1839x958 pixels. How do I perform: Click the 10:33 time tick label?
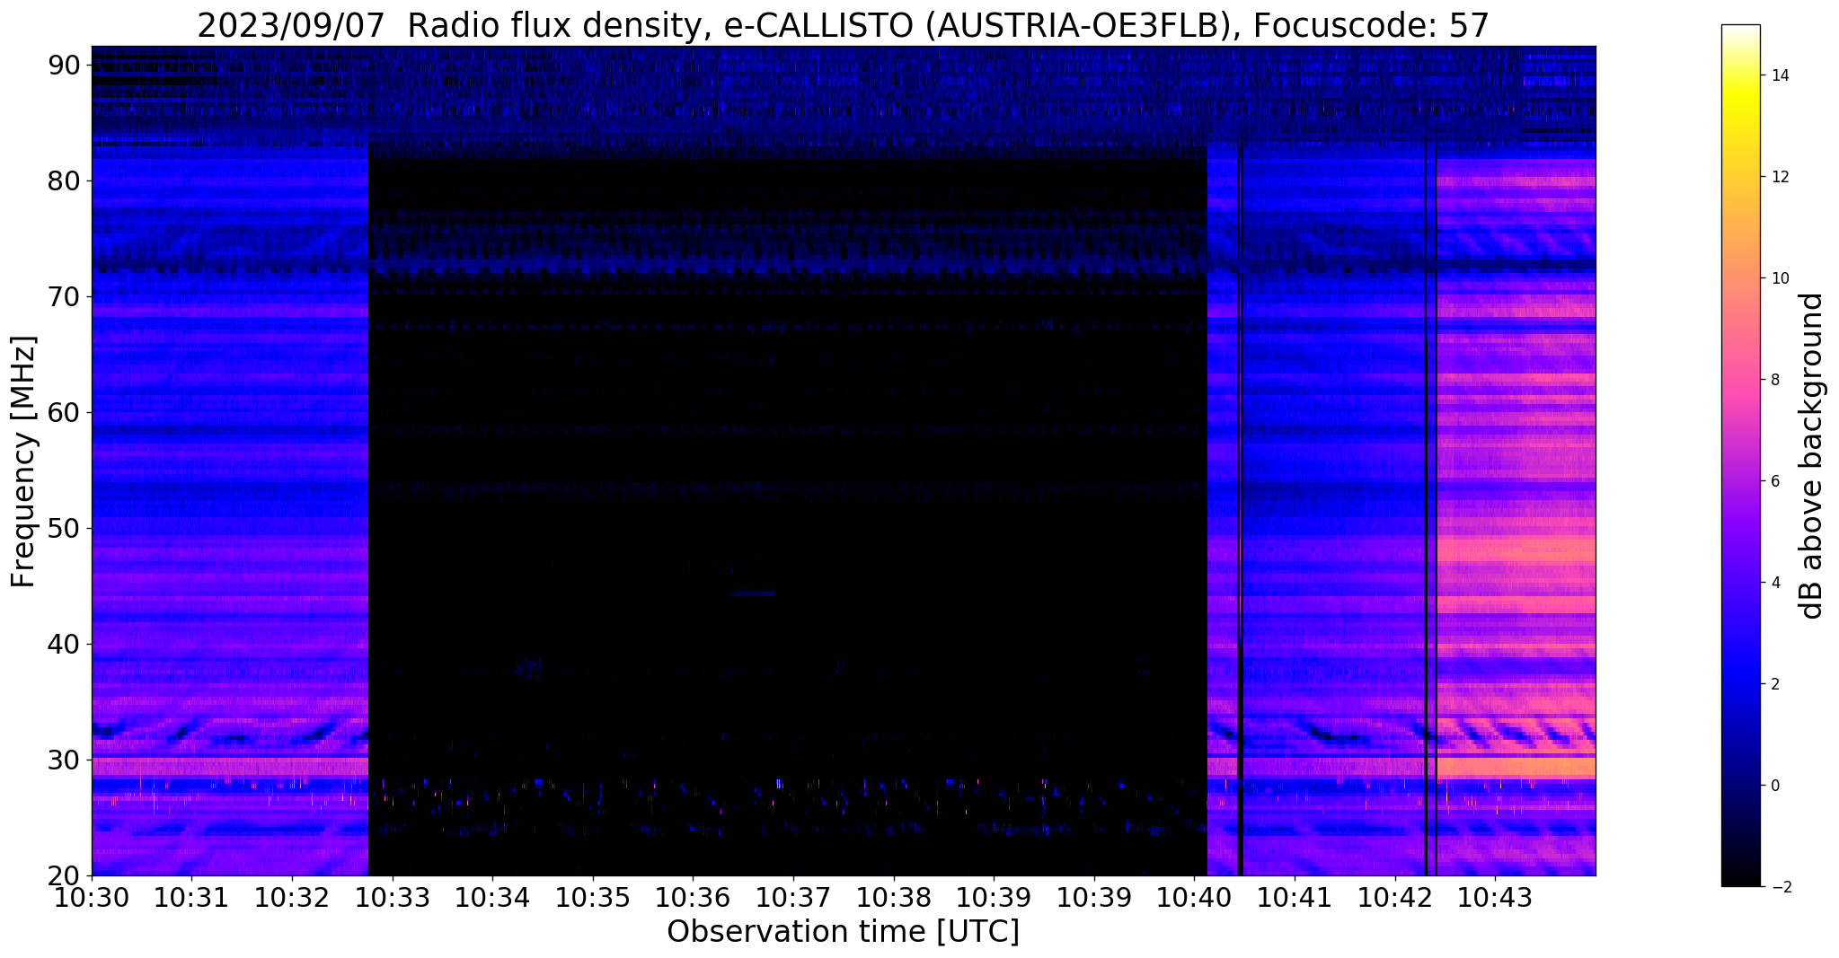pyautogui.click(x=393, y=896)
